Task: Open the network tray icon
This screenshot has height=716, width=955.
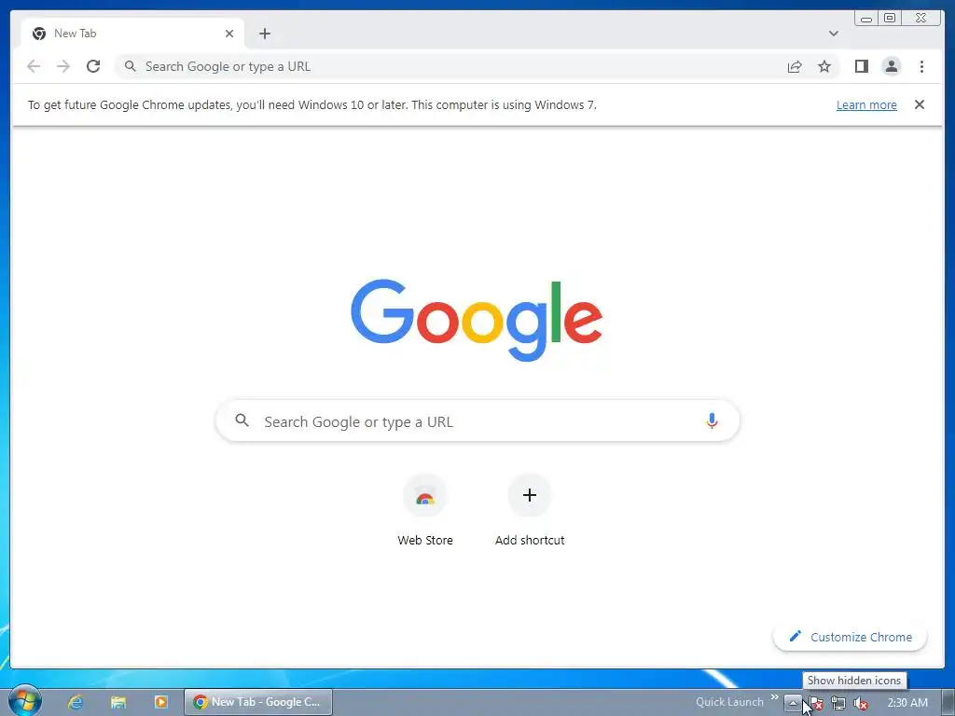Action: coord(838,703)
